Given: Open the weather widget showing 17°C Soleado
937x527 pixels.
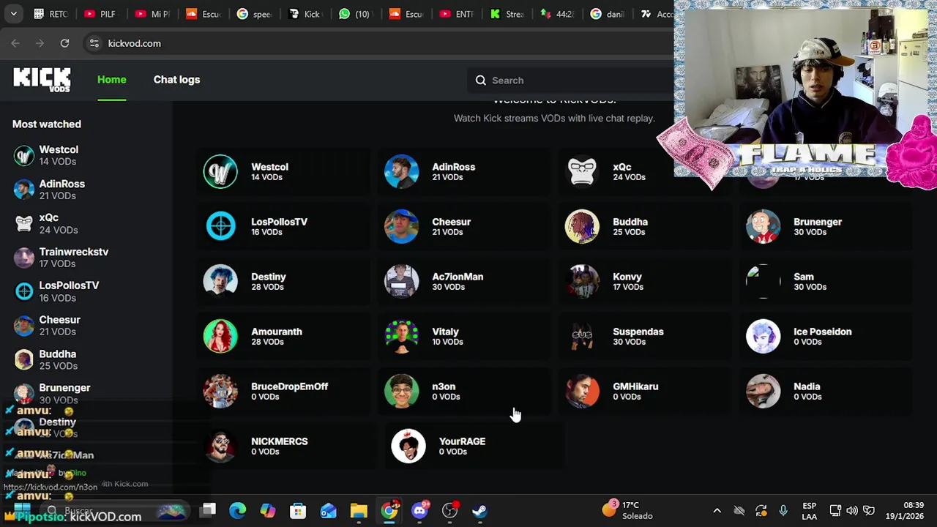Looking at the screenshot, I should [627, 510].
